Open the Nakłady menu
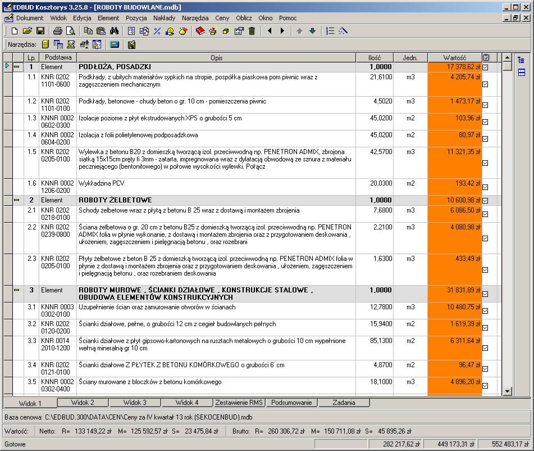This screenshot has height=451, width=534. [x=164, y=18]
